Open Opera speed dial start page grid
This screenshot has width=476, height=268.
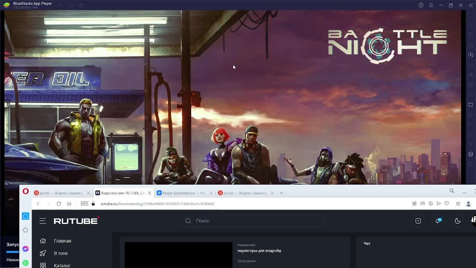click(x=69, y=204)
